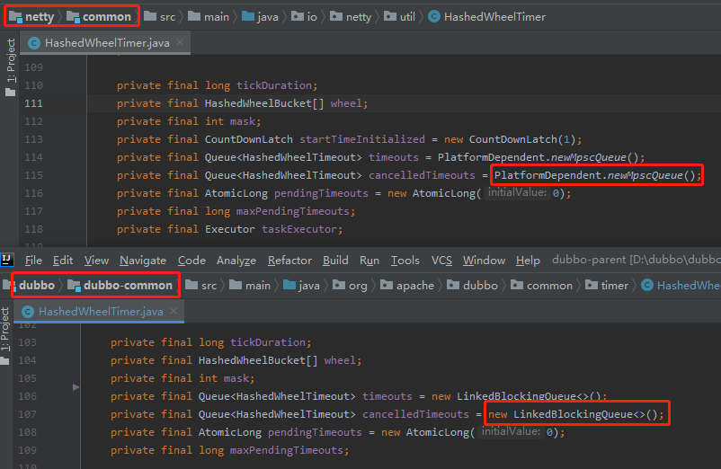Click newMpscQueue call on line 114

589,157
